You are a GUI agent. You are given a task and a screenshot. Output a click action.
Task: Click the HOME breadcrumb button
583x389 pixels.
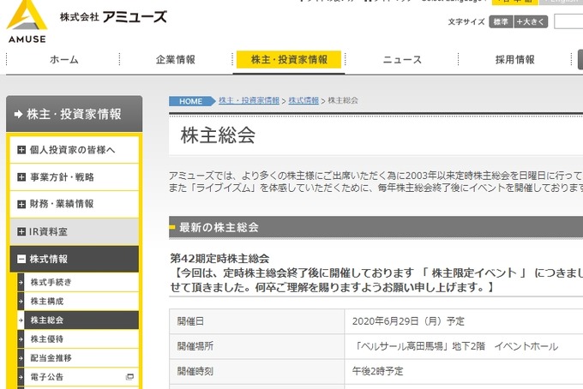[192, 101]
